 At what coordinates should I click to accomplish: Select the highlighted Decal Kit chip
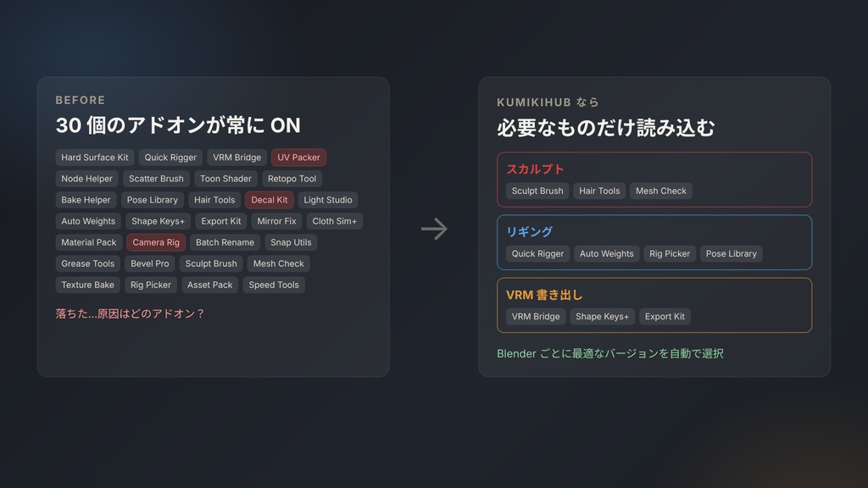point(269,200)
